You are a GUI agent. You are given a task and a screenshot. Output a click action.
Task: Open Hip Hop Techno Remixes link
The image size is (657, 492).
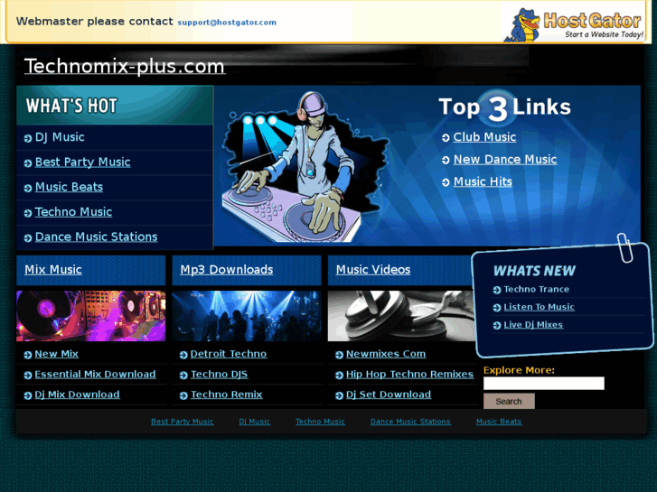tap(409, 375)
